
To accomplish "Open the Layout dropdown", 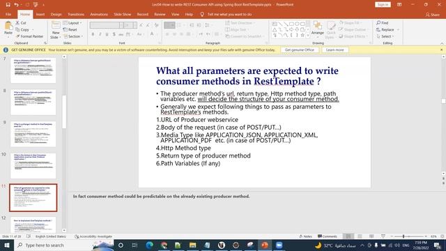I will click(72, 23).
